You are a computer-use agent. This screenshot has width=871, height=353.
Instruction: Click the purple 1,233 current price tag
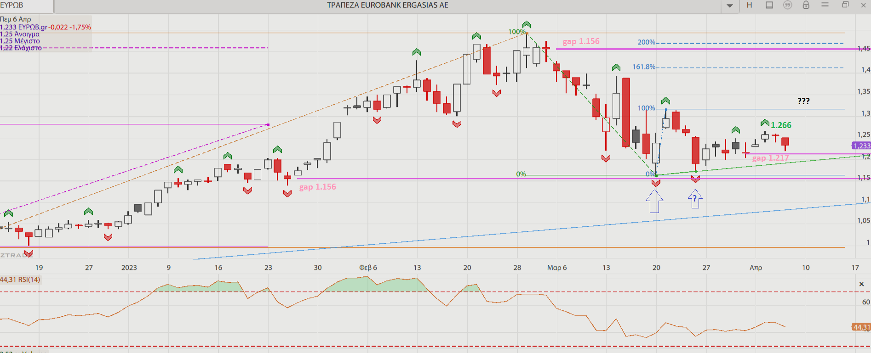coord(861,146)
